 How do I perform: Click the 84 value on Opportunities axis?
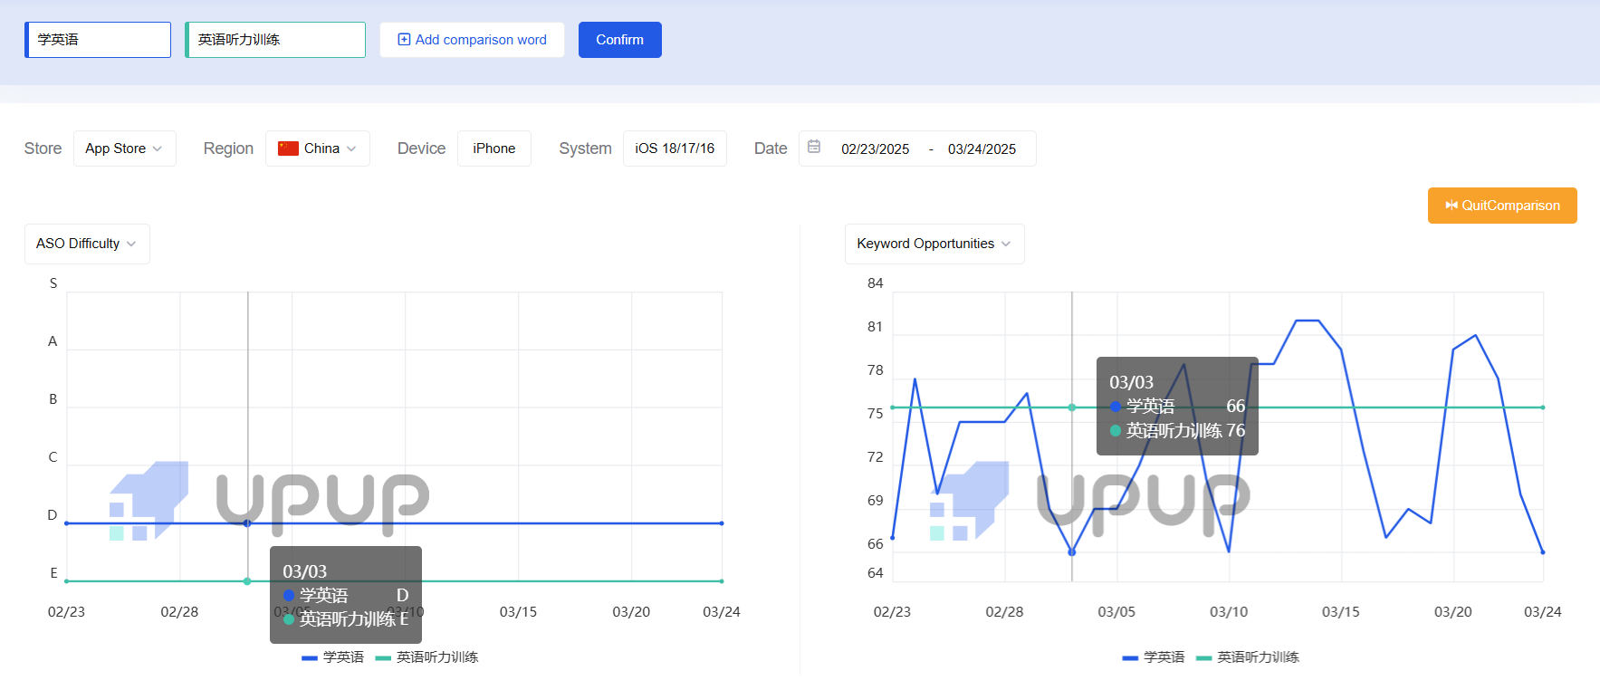point(875,283)
